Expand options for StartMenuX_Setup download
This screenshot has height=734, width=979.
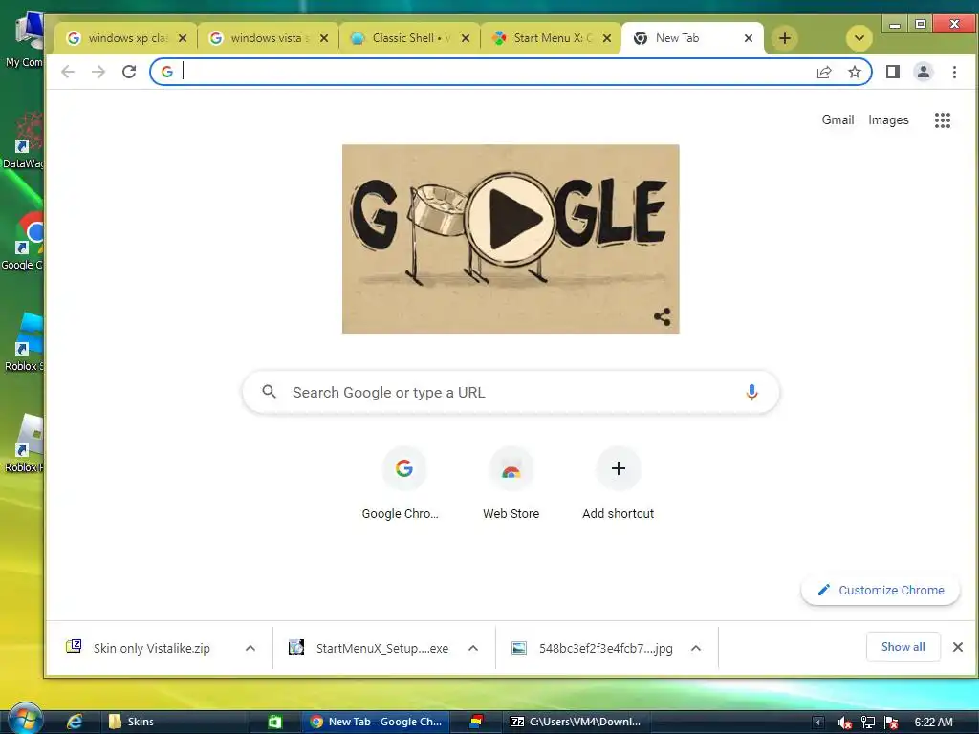click(x=473, y=648)
